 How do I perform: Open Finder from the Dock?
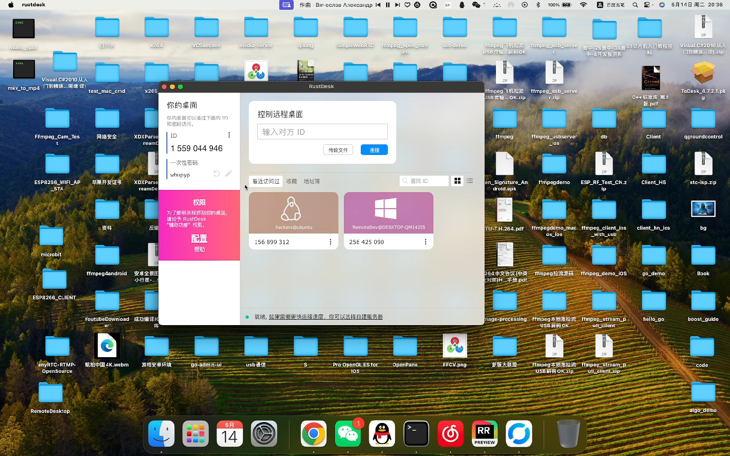[x=161, y=434]
